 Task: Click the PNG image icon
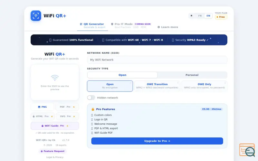39,107
